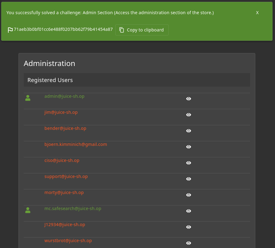275x248 pixels.
Task: Dismiss the challenge solved notification with X
Action: pyautogui.click(x=257, y=13)
